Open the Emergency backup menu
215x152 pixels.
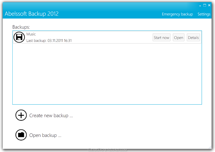pyautogui.click(x=177, y=14)
